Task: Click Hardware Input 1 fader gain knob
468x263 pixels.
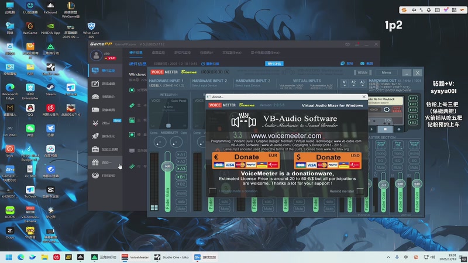Action: [x=167, y=167]
